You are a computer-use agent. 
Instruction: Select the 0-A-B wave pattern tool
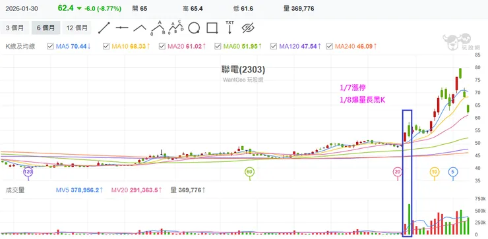pyautogui.click(x=158, y=28)
